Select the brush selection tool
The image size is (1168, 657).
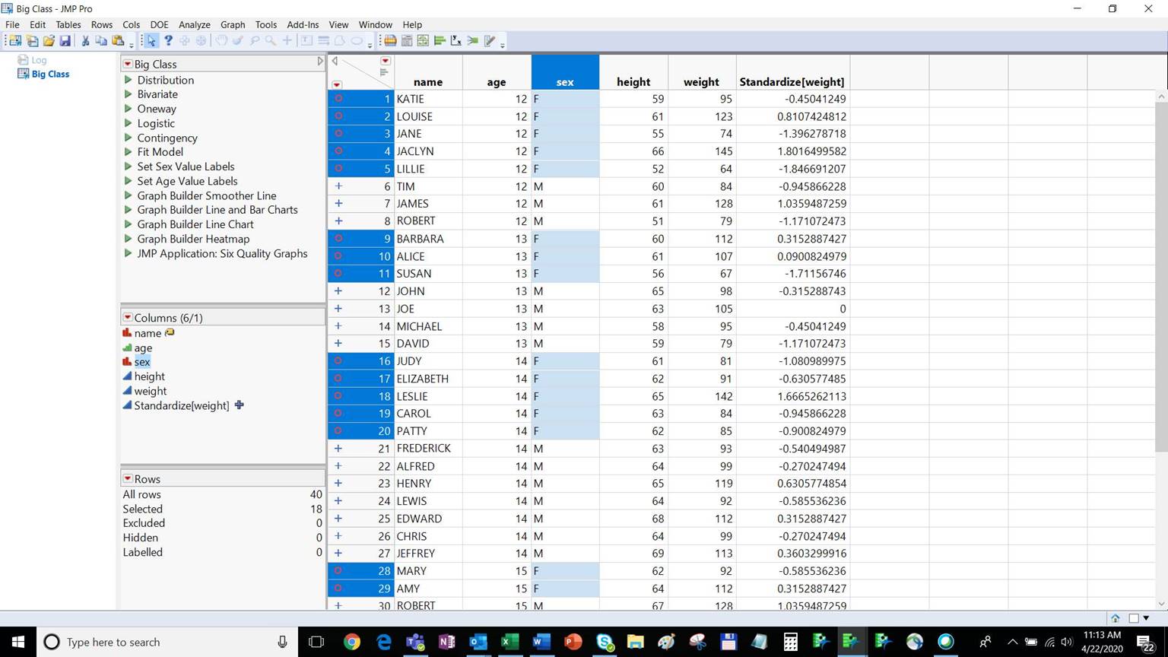[236, 40]
